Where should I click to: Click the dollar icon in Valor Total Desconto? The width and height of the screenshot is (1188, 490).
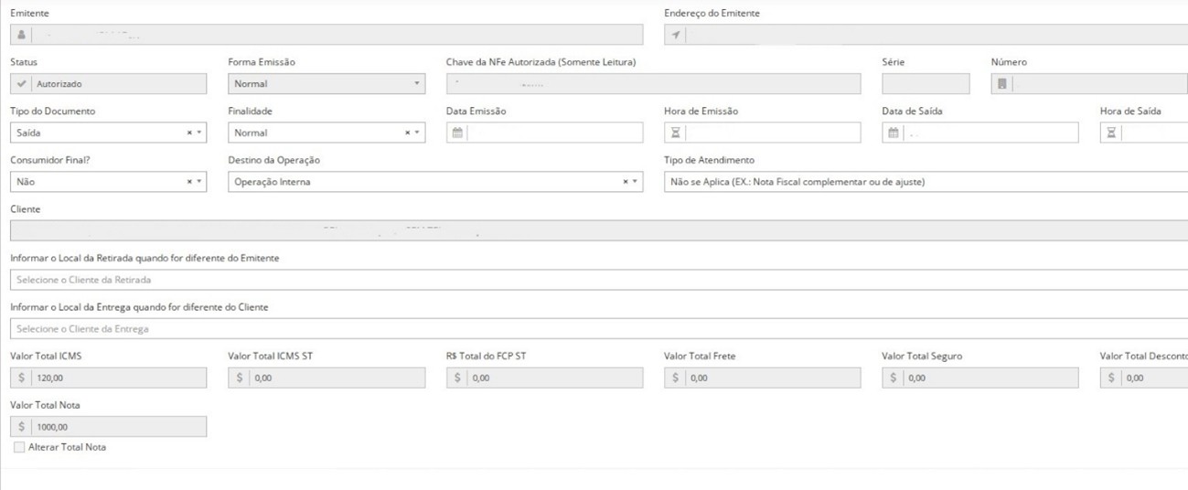pos(1110,378)
